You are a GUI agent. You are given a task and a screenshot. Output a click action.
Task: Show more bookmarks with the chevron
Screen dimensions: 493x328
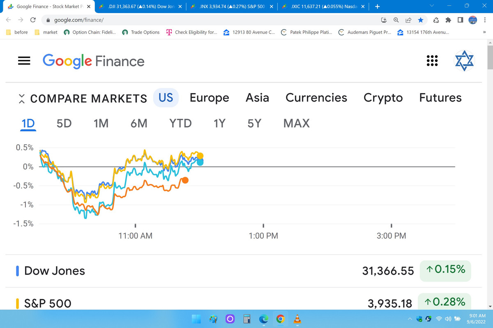[x=484, y=32]
